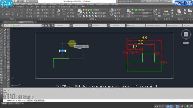Open status bar workspace settings gear
Viewport: 193px width, 108px height.
point(182,106)
